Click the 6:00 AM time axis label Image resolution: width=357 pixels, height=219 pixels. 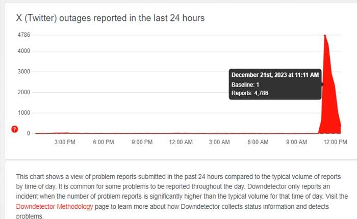click(258, 142)
